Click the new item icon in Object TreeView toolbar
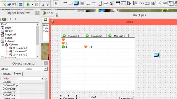177x99 pixels. (x=4, y=19)
